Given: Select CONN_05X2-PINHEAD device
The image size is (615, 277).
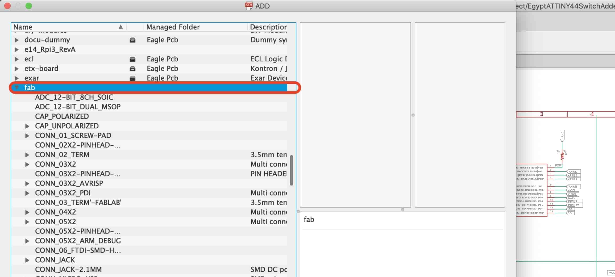Looking at the screenshot, I should [78, 231].
